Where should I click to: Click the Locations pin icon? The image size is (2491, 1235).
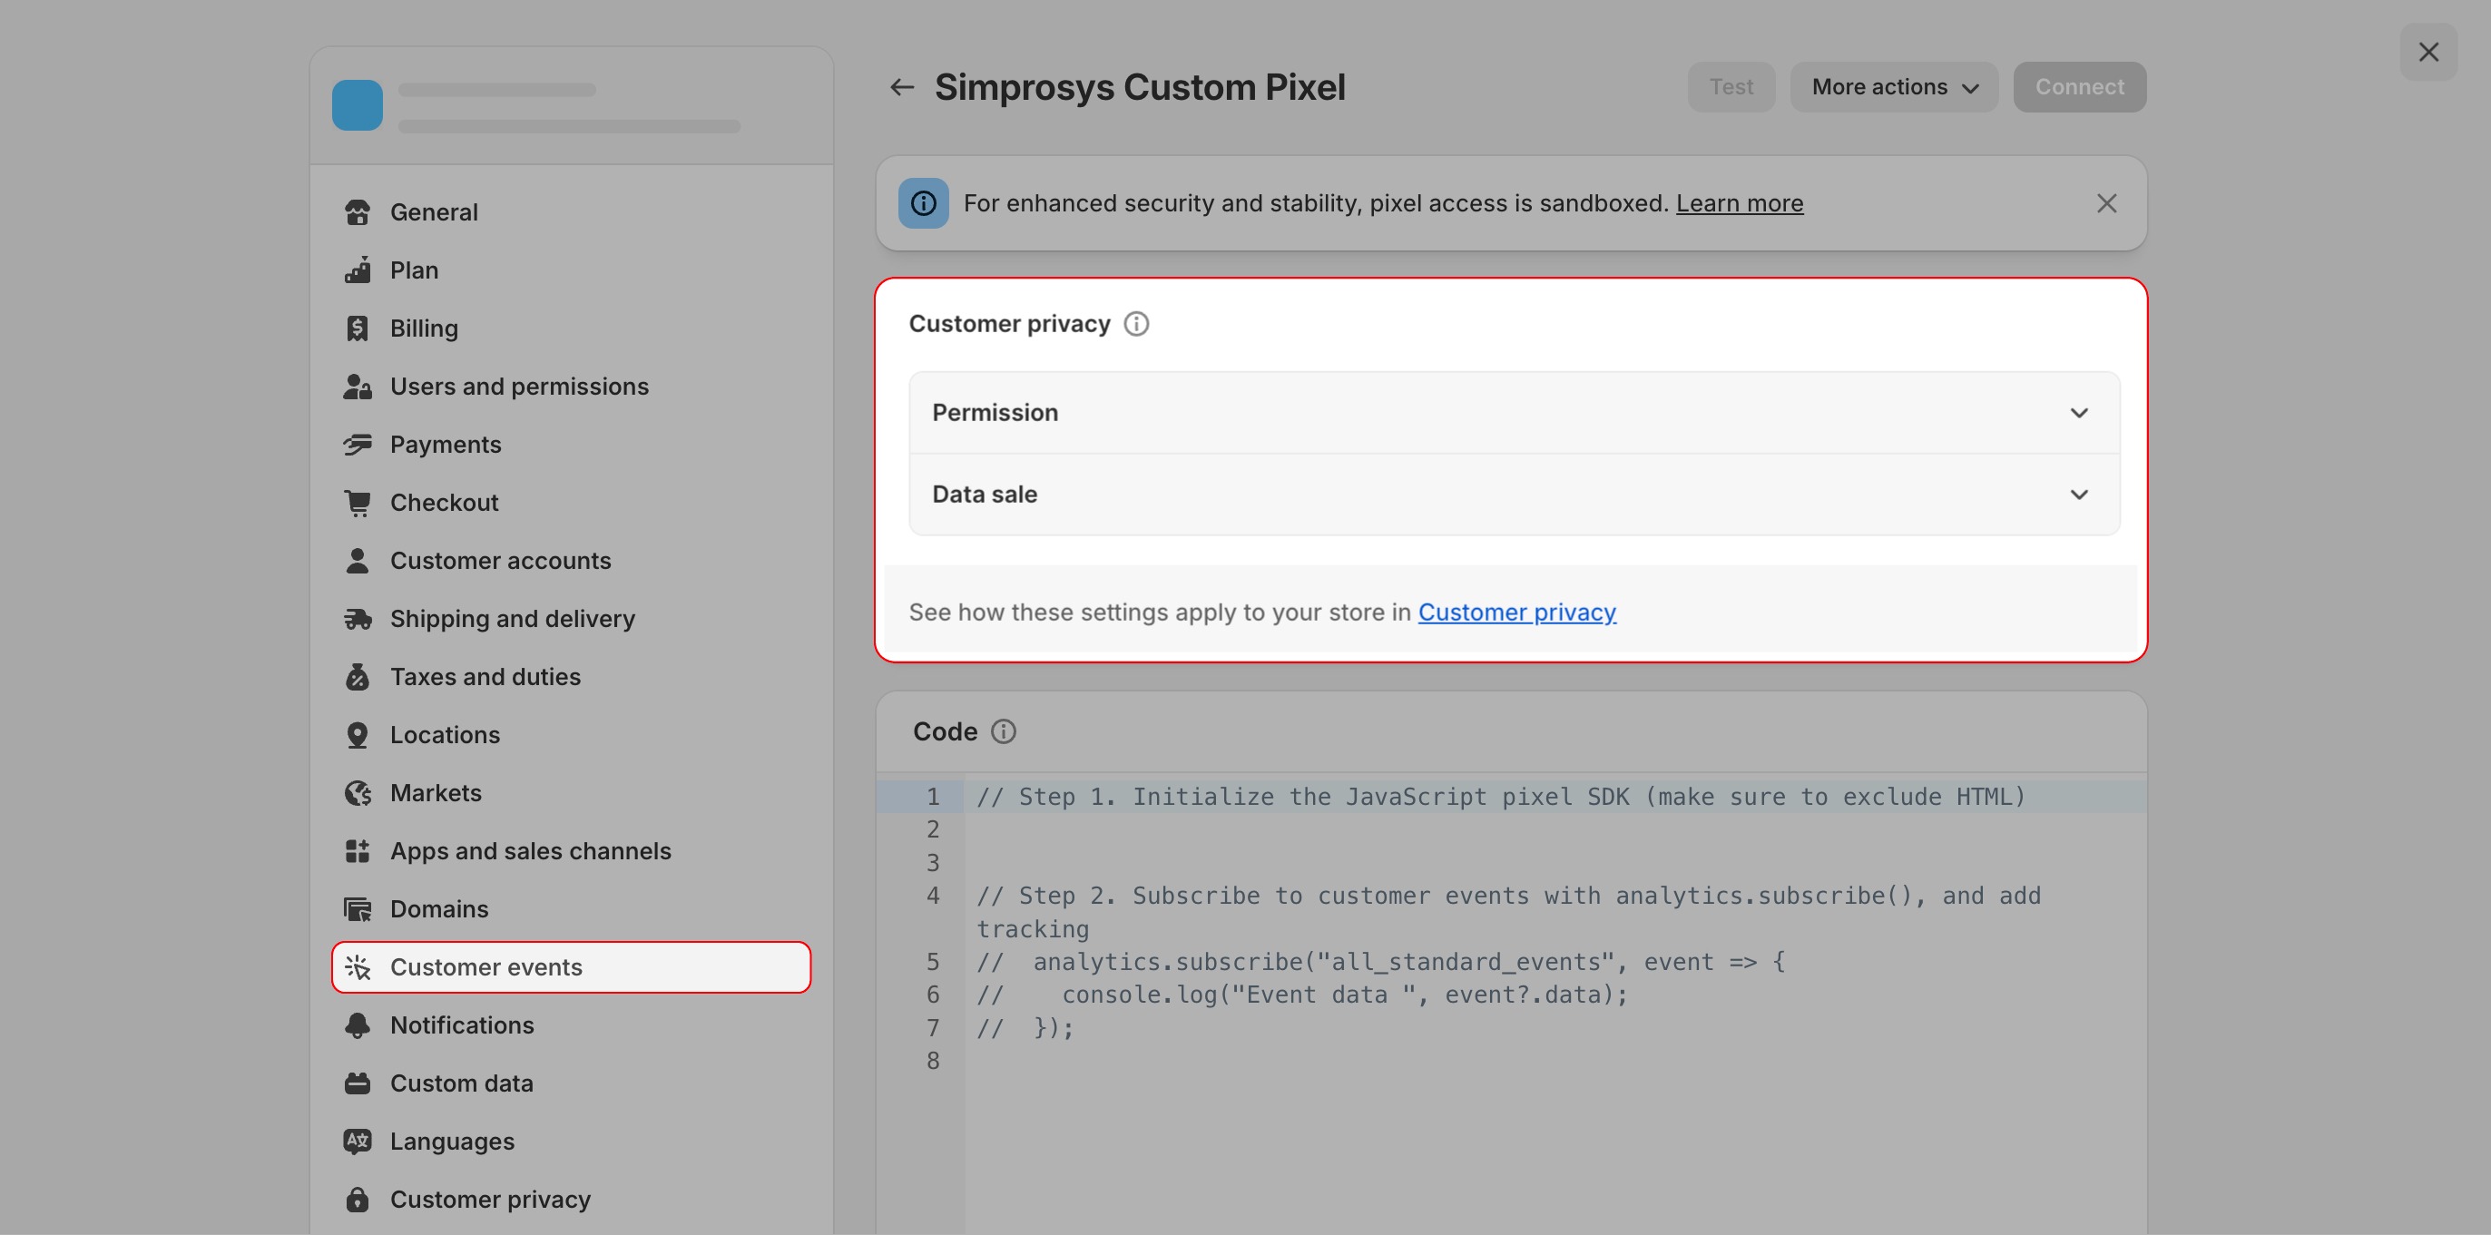tap(357, 734)
